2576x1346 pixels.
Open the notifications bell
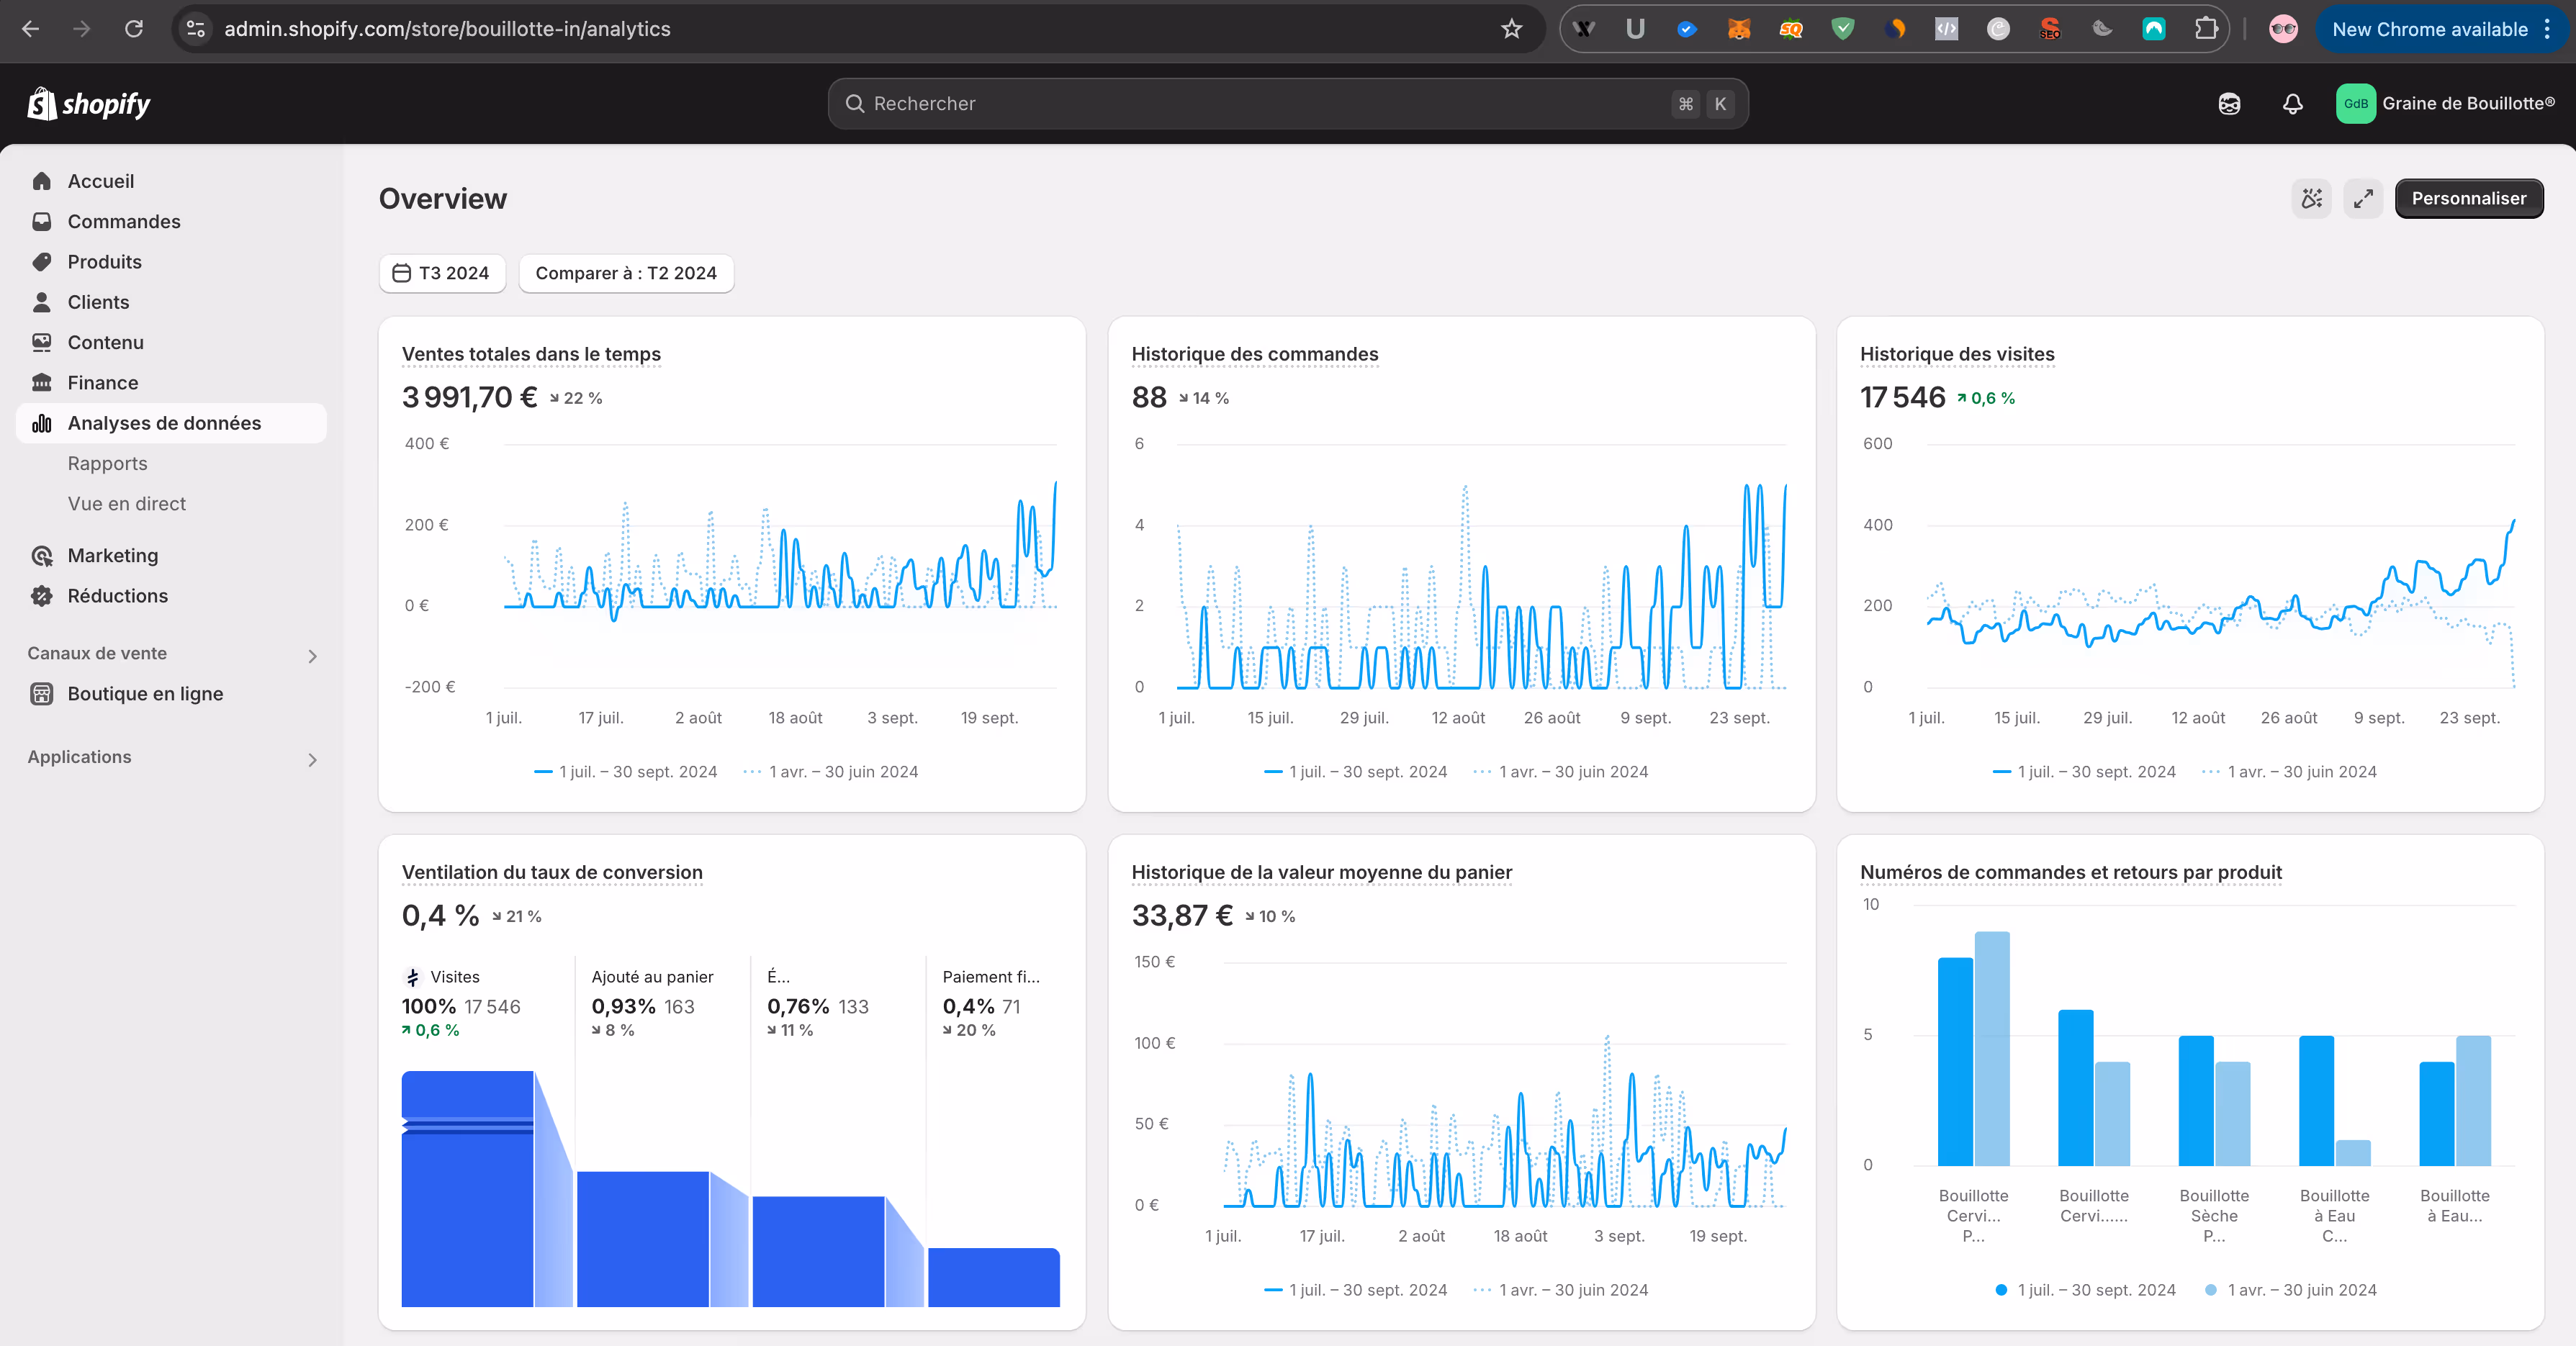pos(2292,104)
